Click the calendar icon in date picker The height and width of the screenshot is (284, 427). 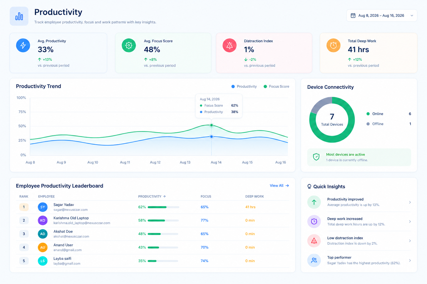click(353, 16)
